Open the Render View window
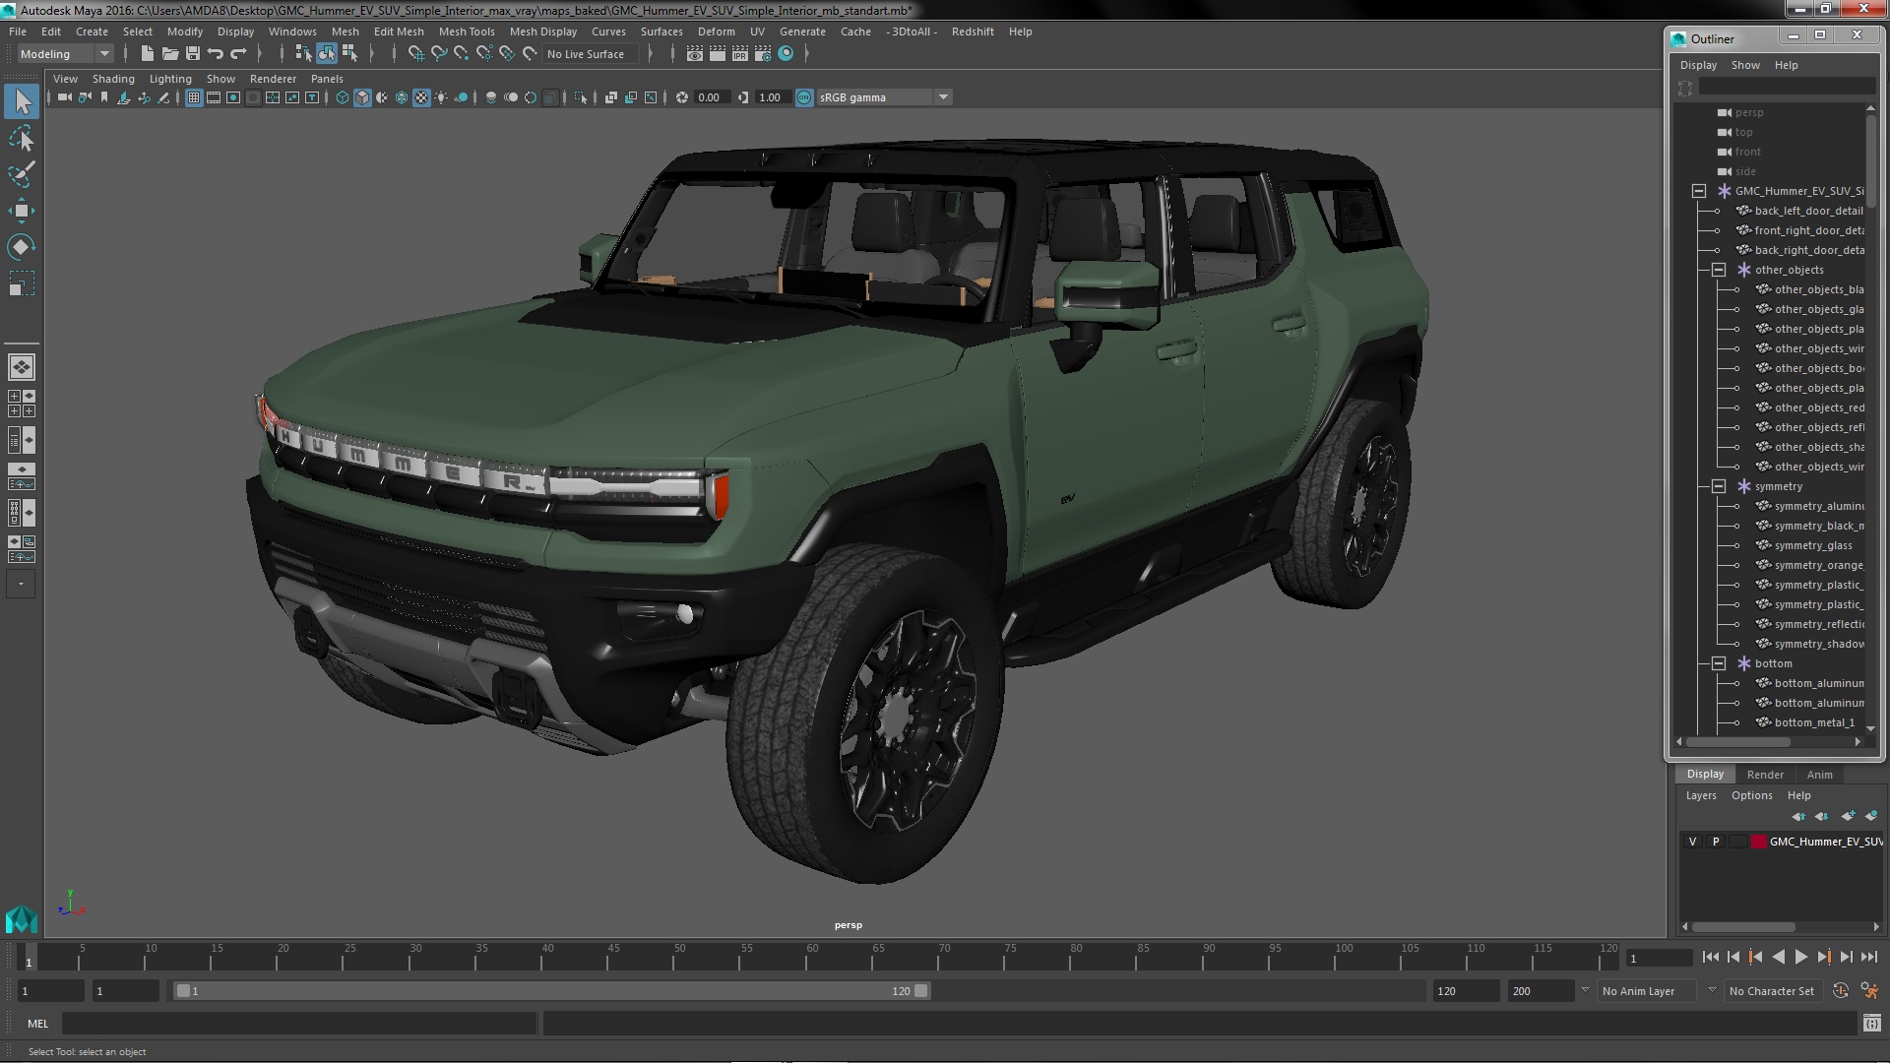1890x1063 pixels. point(695,54)
